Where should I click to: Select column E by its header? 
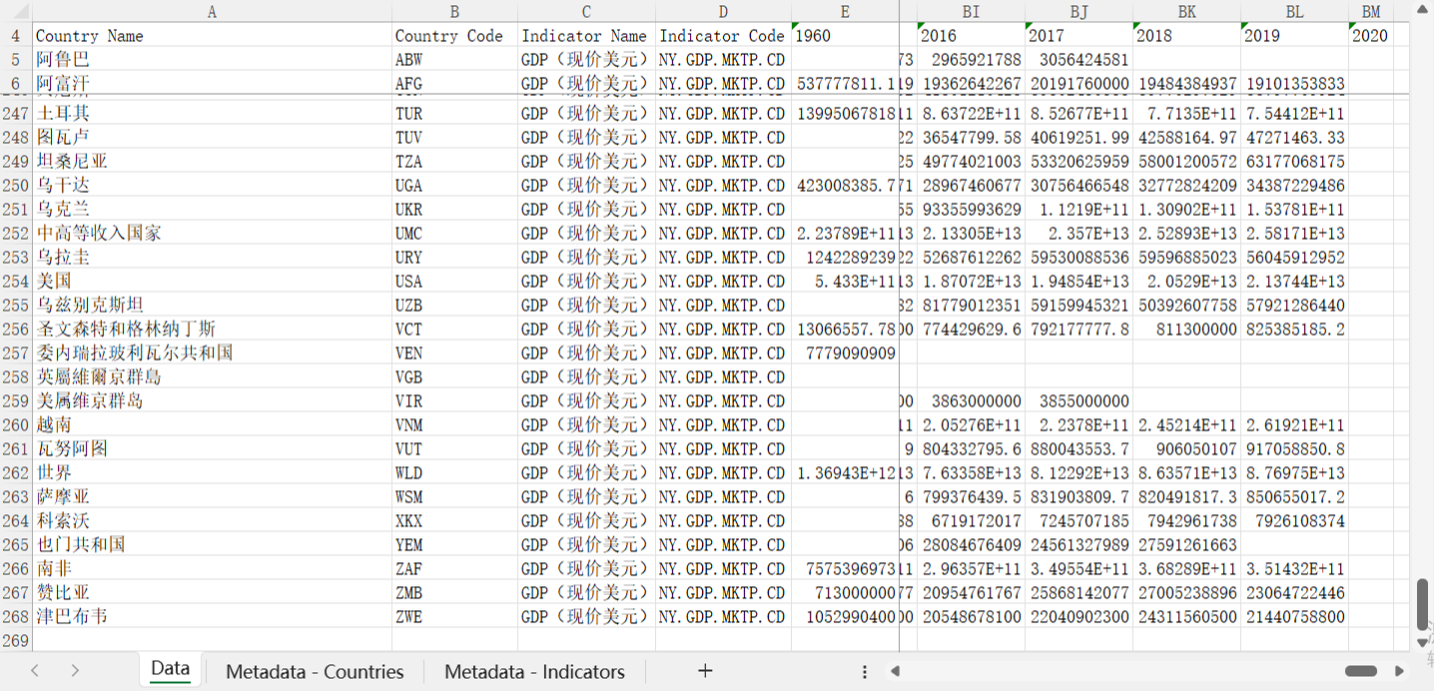click(x=845, y=12)
